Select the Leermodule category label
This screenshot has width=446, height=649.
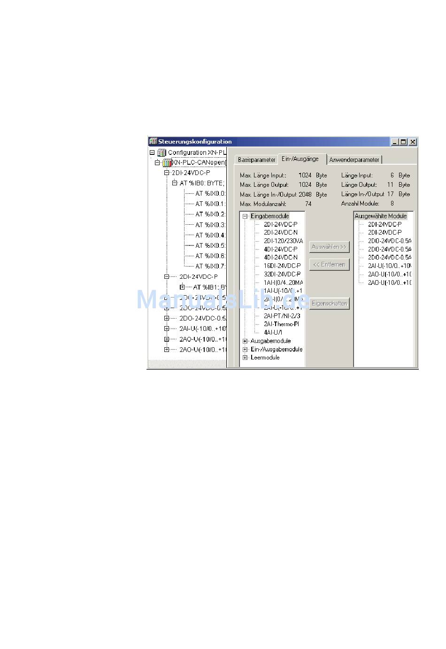coord(265,358)
